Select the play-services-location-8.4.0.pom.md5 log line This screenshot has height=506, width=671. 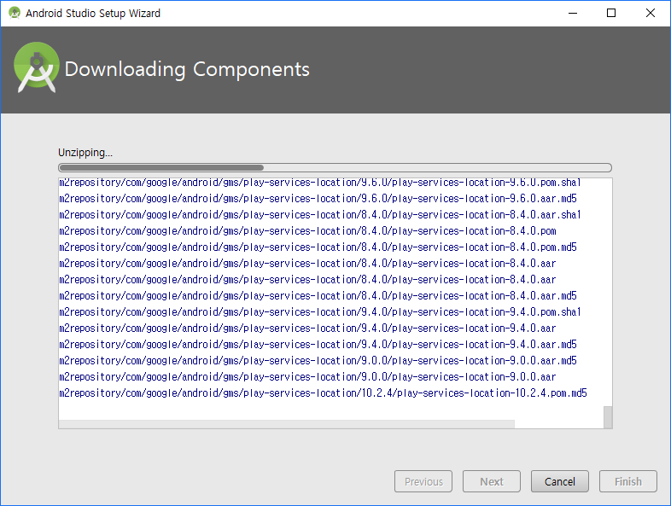(318, 247)
